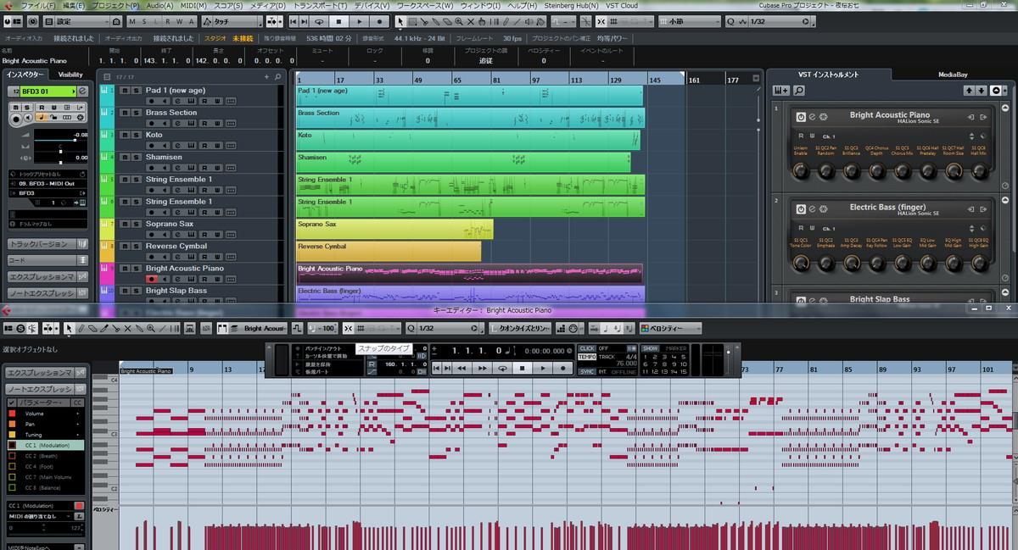
Task: Toggle the CLICK metronome in transport panel
Action: point(587,348)
